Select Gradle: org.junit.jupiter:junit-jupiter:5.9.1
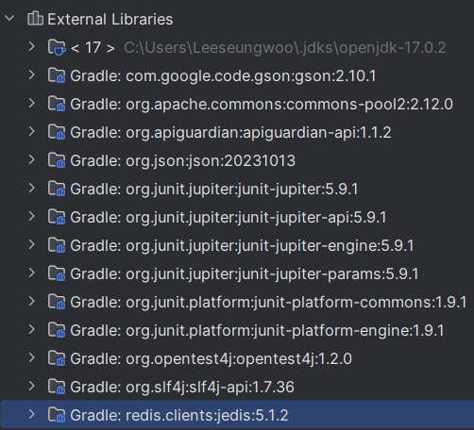Image resolution: width=474 pixels, height=430 pixels. pyautogui.click(x=214, y=190)
